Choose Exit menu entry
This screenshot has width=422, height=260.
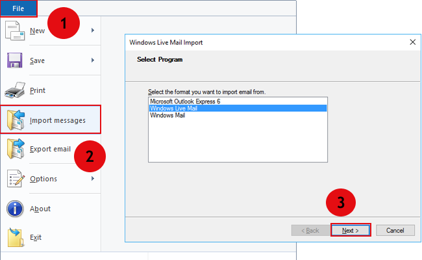click(x=36, y=237)
